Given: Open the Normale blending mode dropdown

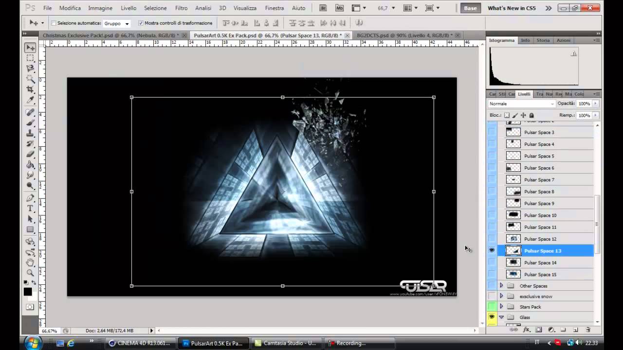Looking at the screenshot, I should pos(522,104).
